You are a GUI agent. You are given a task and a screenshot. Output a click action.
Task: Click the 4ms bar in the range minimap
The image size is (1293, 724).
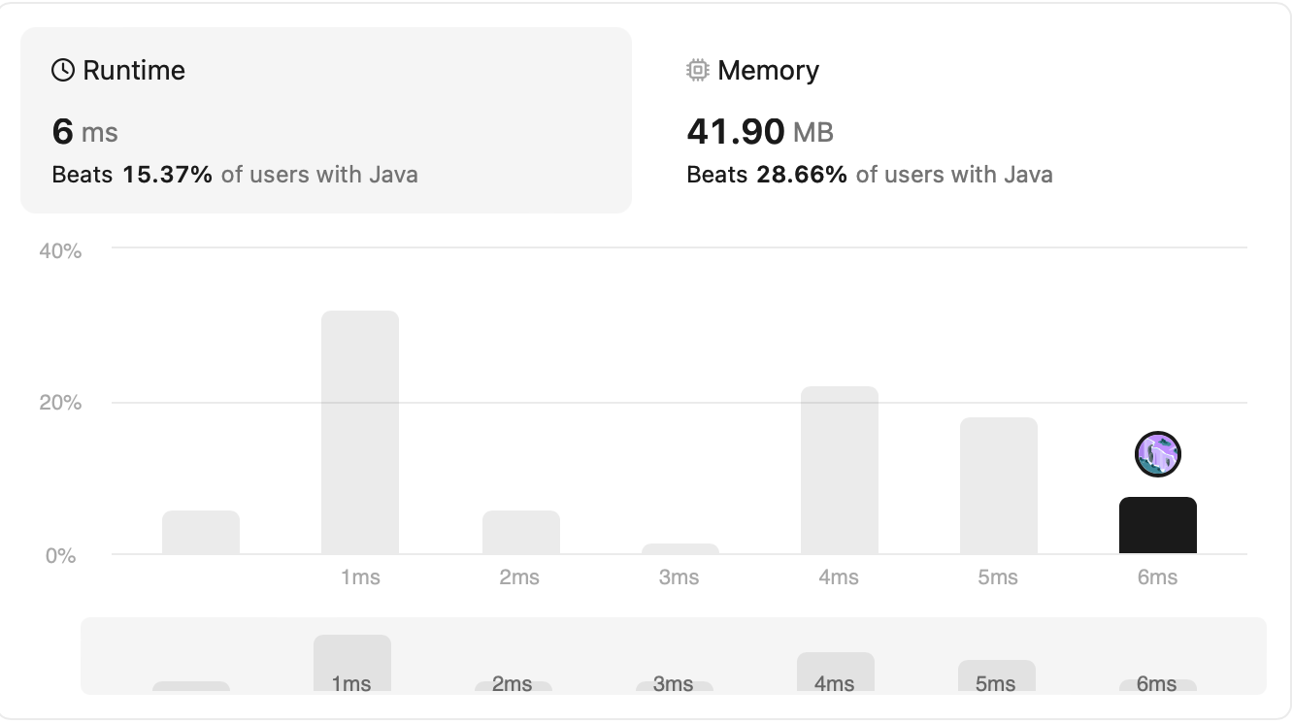pos(836,672)
